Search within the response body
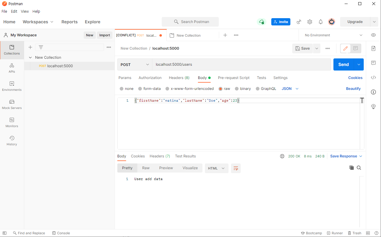 (359, 168)
